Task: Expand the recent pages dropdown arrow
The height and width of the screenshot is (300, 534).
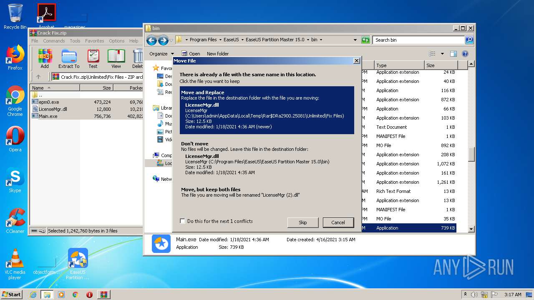Action: coord(171,40)
